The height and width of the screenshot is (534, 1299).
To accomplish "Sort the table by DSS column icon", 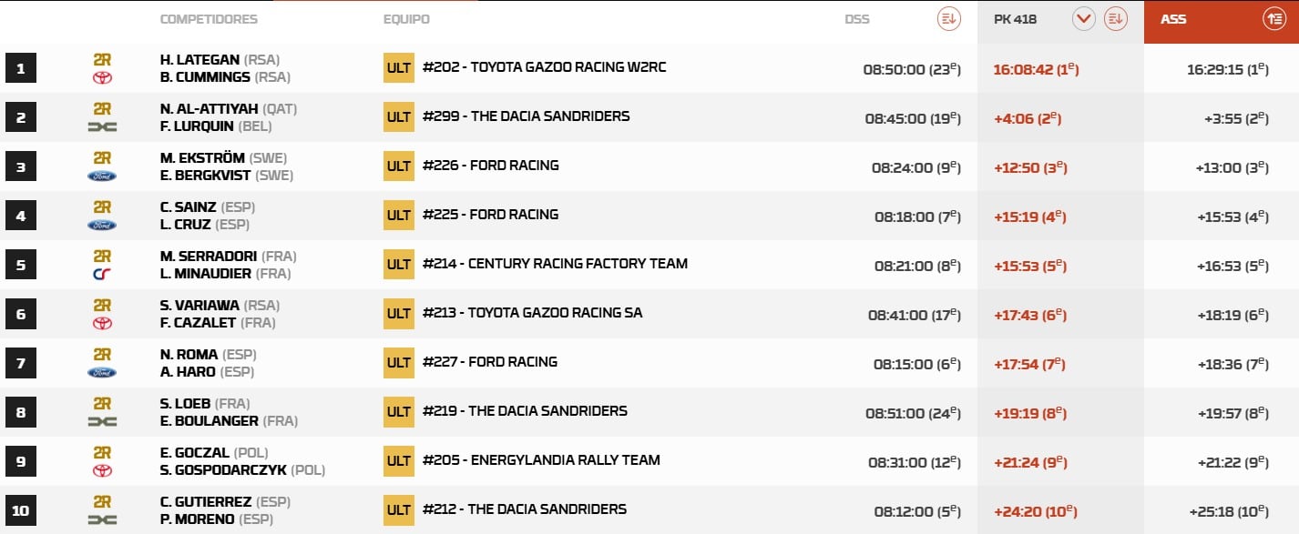I will [948, 18].
